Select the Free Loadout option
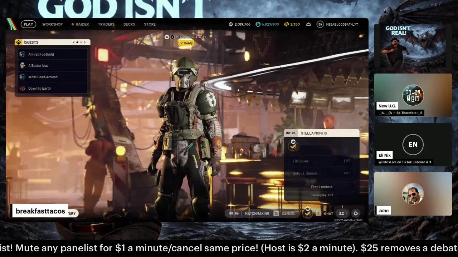This screenshot has width=458, height=257. [x=322, y=187]
